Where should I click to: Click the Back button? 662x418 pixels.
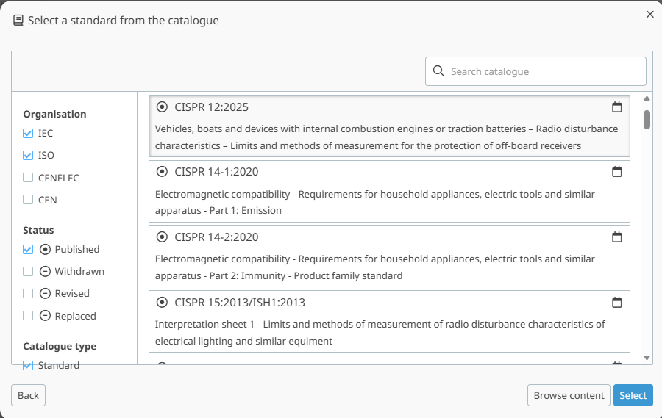(28, 395)
